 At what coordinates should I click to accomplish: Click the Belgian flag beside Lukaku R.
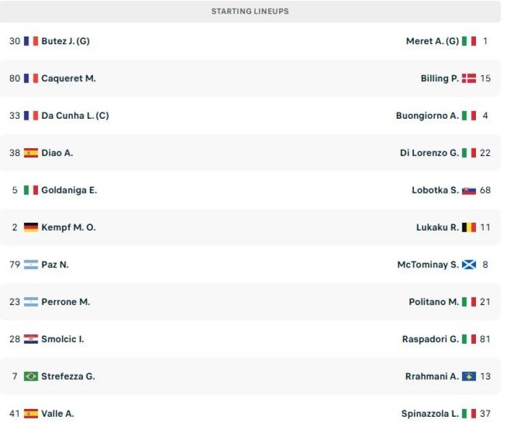tap(469, 227)
